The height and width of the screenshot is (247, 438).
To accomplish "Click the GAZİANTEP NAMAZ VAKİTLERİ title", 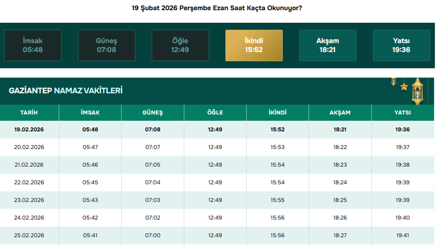I will [x=65, y=90].
